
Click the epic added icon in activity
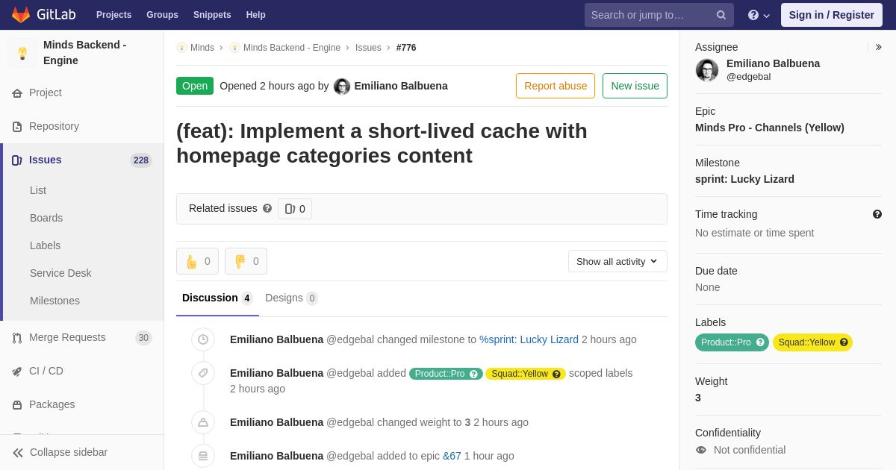203,456
